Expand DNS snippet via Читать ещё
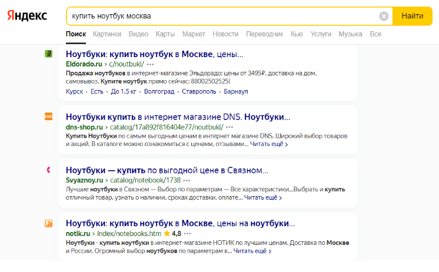 click(x=268, y=144)
